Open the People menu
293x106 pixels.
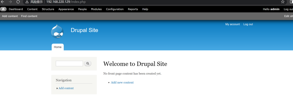82,9
